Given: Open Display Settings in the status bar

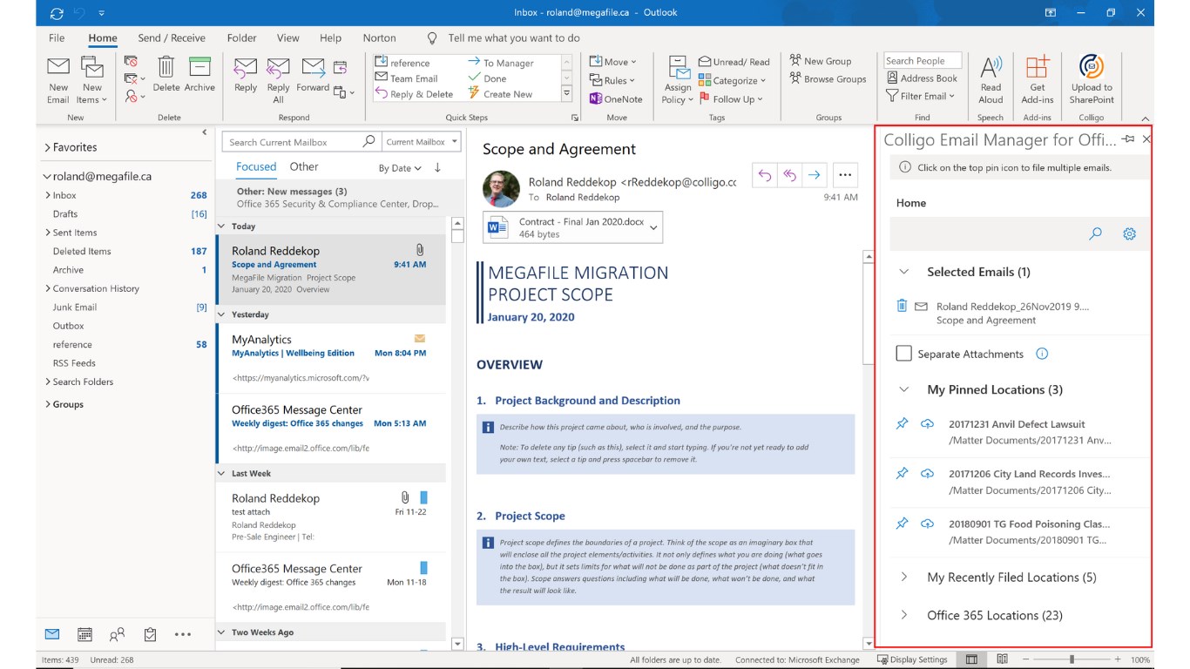Looking at the screenshot, I should (x=912, y=659).
